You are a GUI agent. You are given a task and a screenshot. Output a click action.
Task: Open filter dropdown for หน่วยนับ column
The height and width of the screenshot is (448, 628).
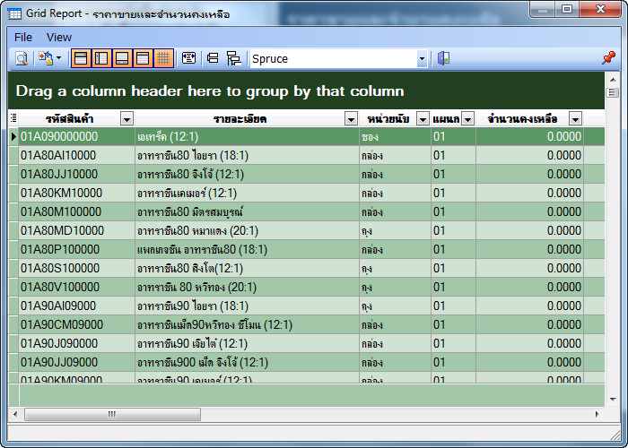coord(422,119)
